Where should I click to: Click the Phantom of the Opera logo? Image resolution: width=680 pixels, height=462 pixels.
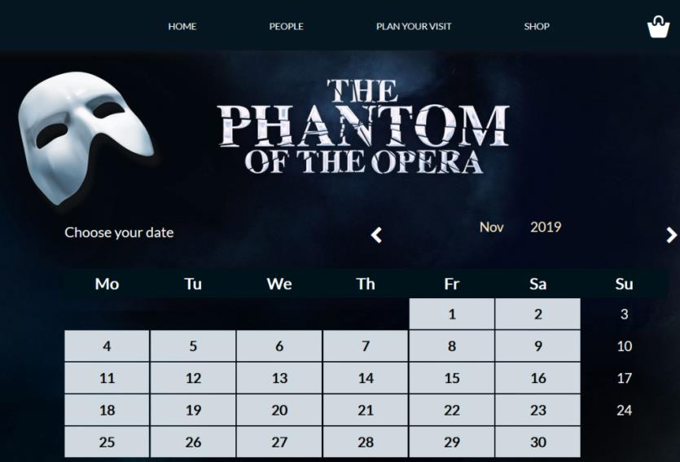click(x=363, y=126)
